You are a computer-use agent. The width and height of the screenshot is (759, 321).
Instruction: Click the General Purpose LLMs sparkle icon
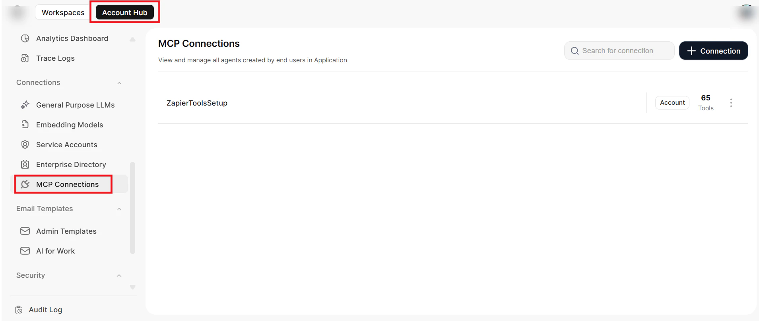point(25,105)
